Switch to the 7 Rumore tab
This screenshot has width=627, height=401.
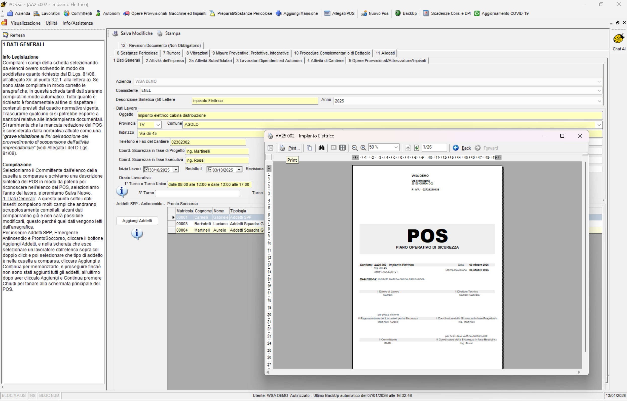pyautogui.click(x=171, y=53)
